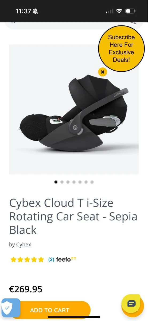Image resolution: width=148 pixels, height=321 pixels.
Task: Tap the battery indicator in status bar
Action: coord(131,11)
